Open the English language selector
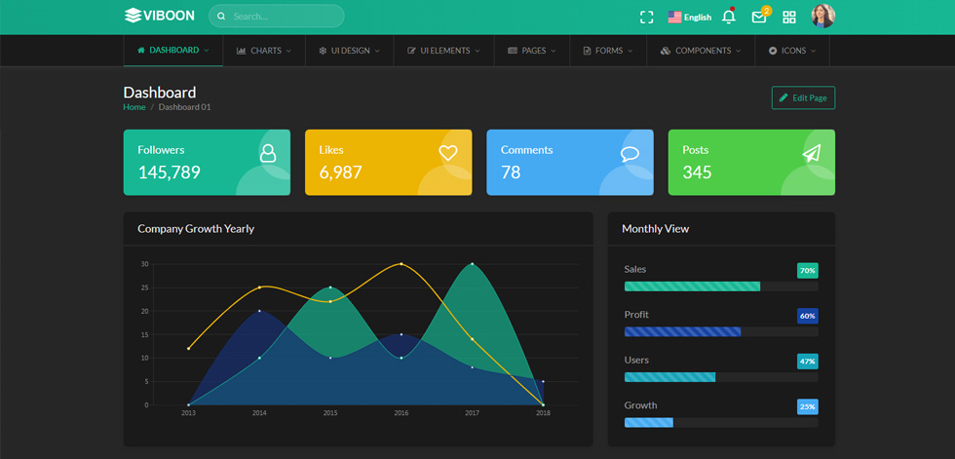Viewport: 955px width, 459px height. tap(690, 17)
